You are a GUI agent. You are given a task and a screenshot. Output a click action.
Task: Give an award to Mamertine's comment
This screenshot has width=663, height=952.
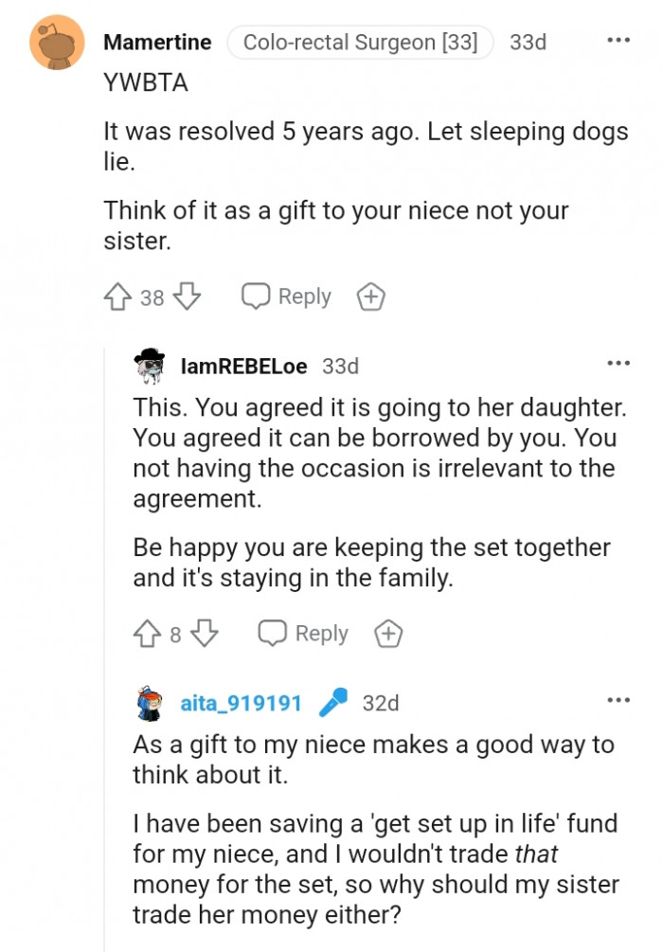[x=371, y=296]
